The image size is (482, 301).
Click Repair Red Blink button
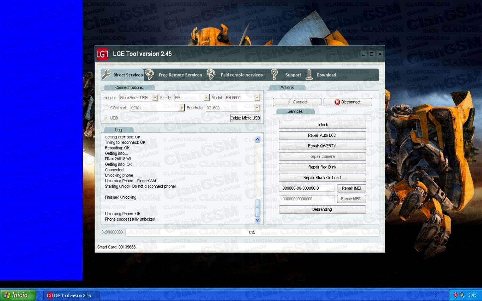322,167
